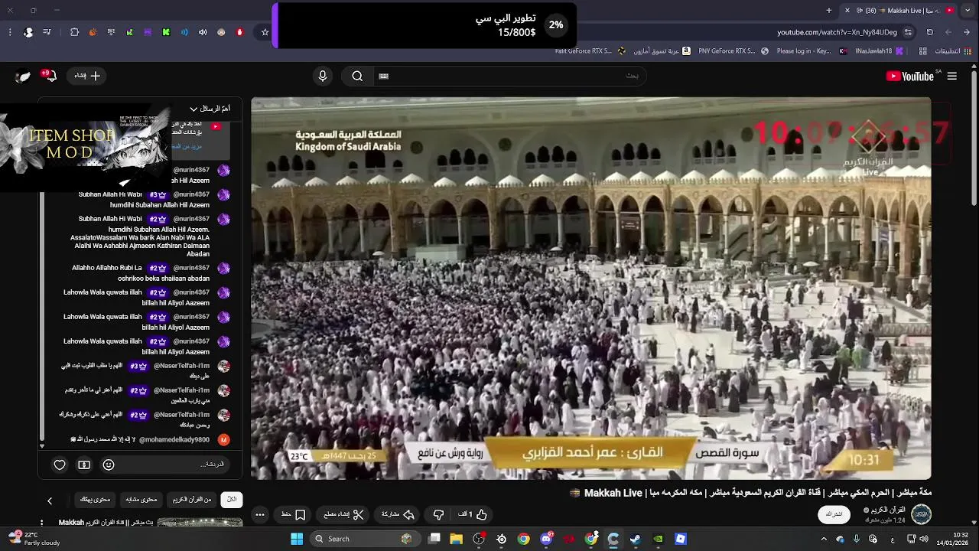979x551 pixels.
Task: Send a heart reaction in chat
Action: pyautogui.click(x=60, y=465)
